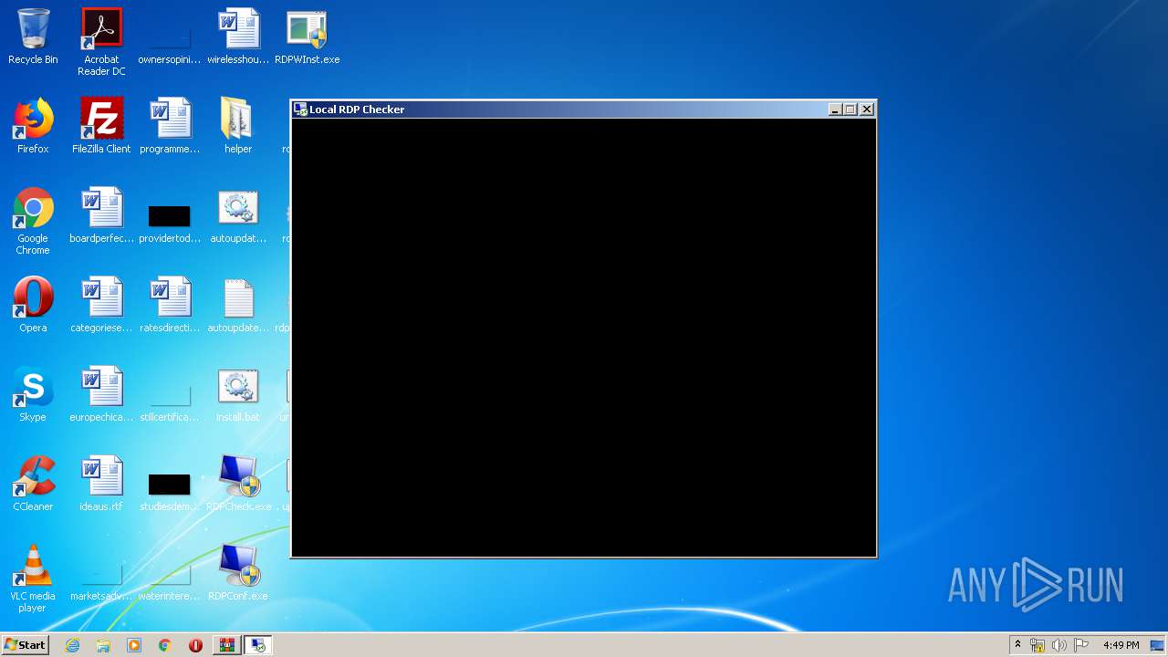Open the Recycle Bin desktop icon
1168x657 pixels.
click(33, 36)
